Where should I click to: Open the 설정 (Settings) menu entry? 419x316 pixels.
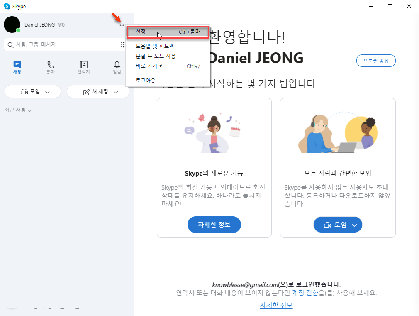(168, 32)
